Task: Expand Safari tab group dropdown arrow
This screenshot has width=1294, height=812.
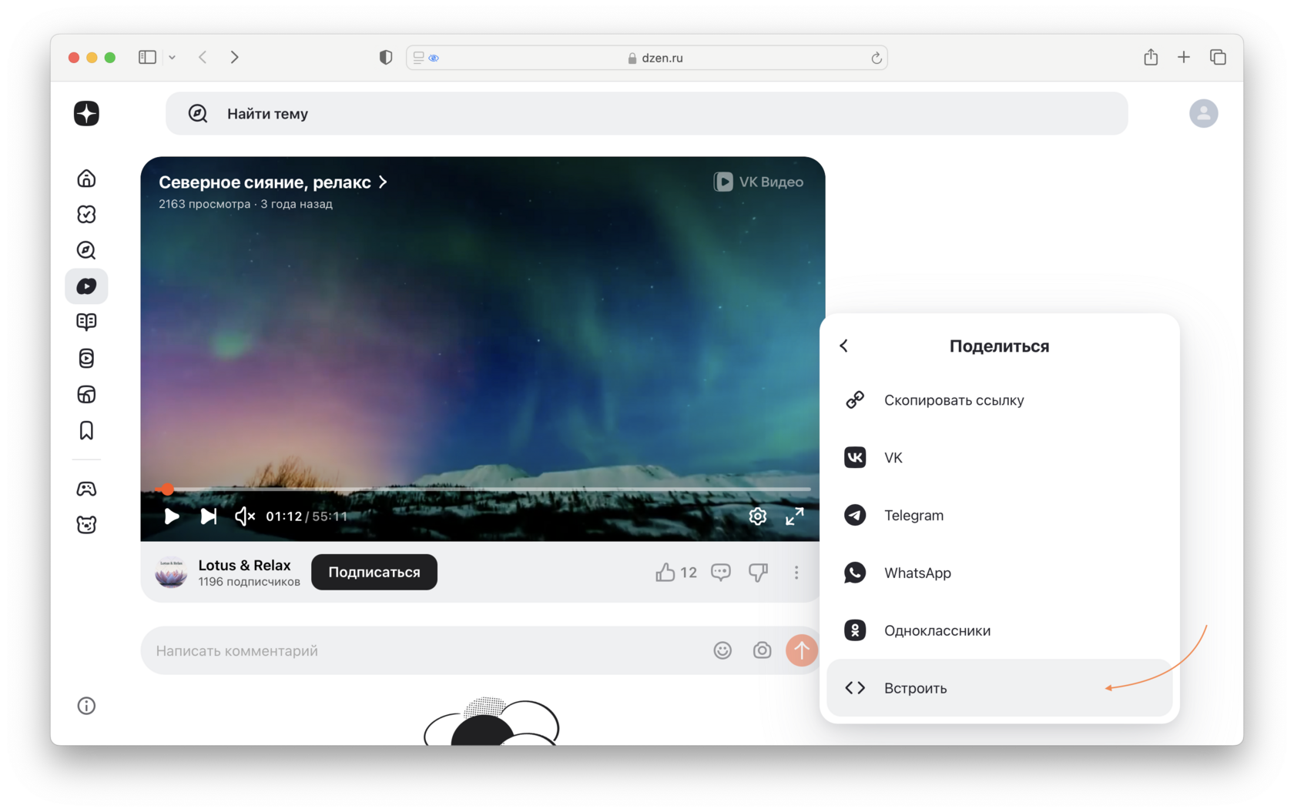Action: coord(172,57)
